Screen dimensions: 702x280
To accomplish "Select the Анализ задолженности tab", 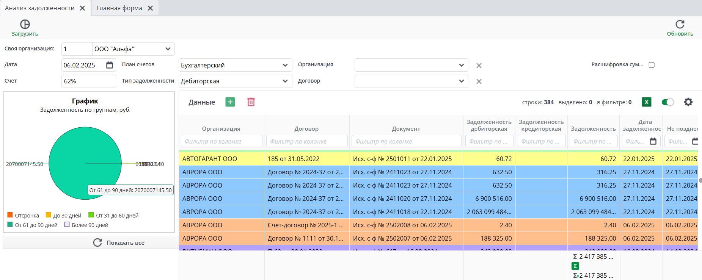I will click(39, 8).
